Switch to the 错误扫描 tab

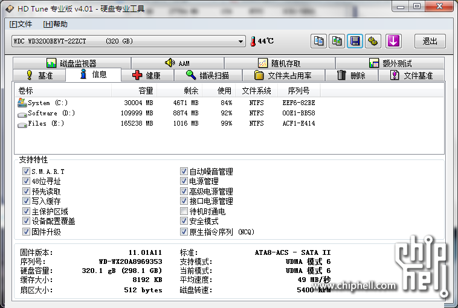coord(208,75)
